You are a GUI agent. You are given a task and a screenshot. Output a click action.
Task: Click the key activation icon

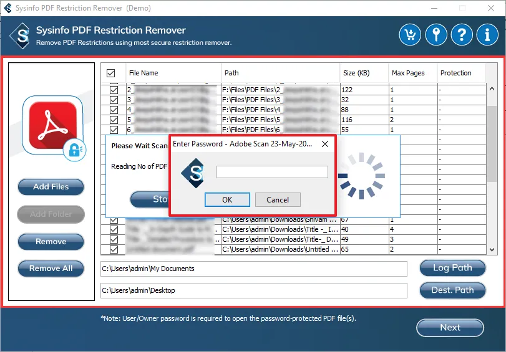[436, 34]
